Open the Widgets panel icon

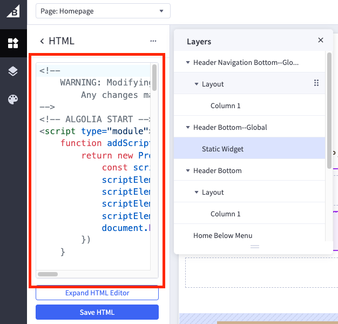point(13,43)
